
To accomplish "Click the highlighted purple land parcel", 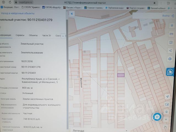I will point(121,75).
